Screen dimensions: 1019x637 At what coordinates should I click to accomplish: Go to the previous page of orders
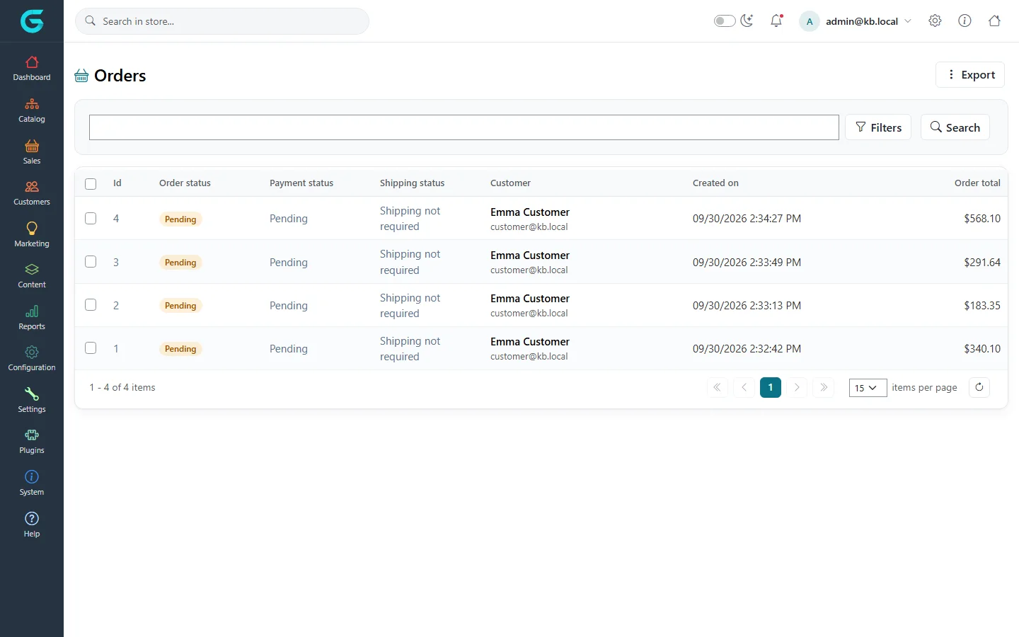coord(744,387)
